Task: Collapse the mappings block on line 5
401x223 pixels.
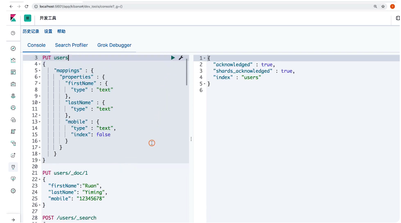Action: [39, 71]
